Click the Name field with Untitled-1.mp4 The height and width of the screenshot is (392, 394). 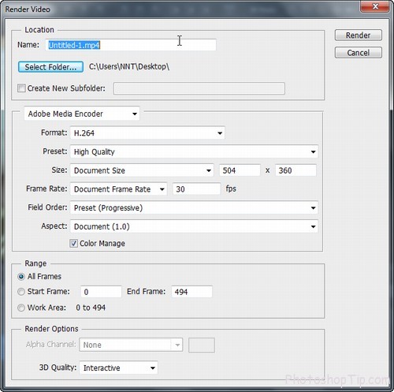pos(131,45)
